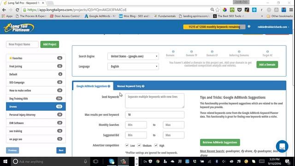The width and height of the screenshot is (295, 166).
Task: Open the EHR Software project
Action: click(36, 123)
